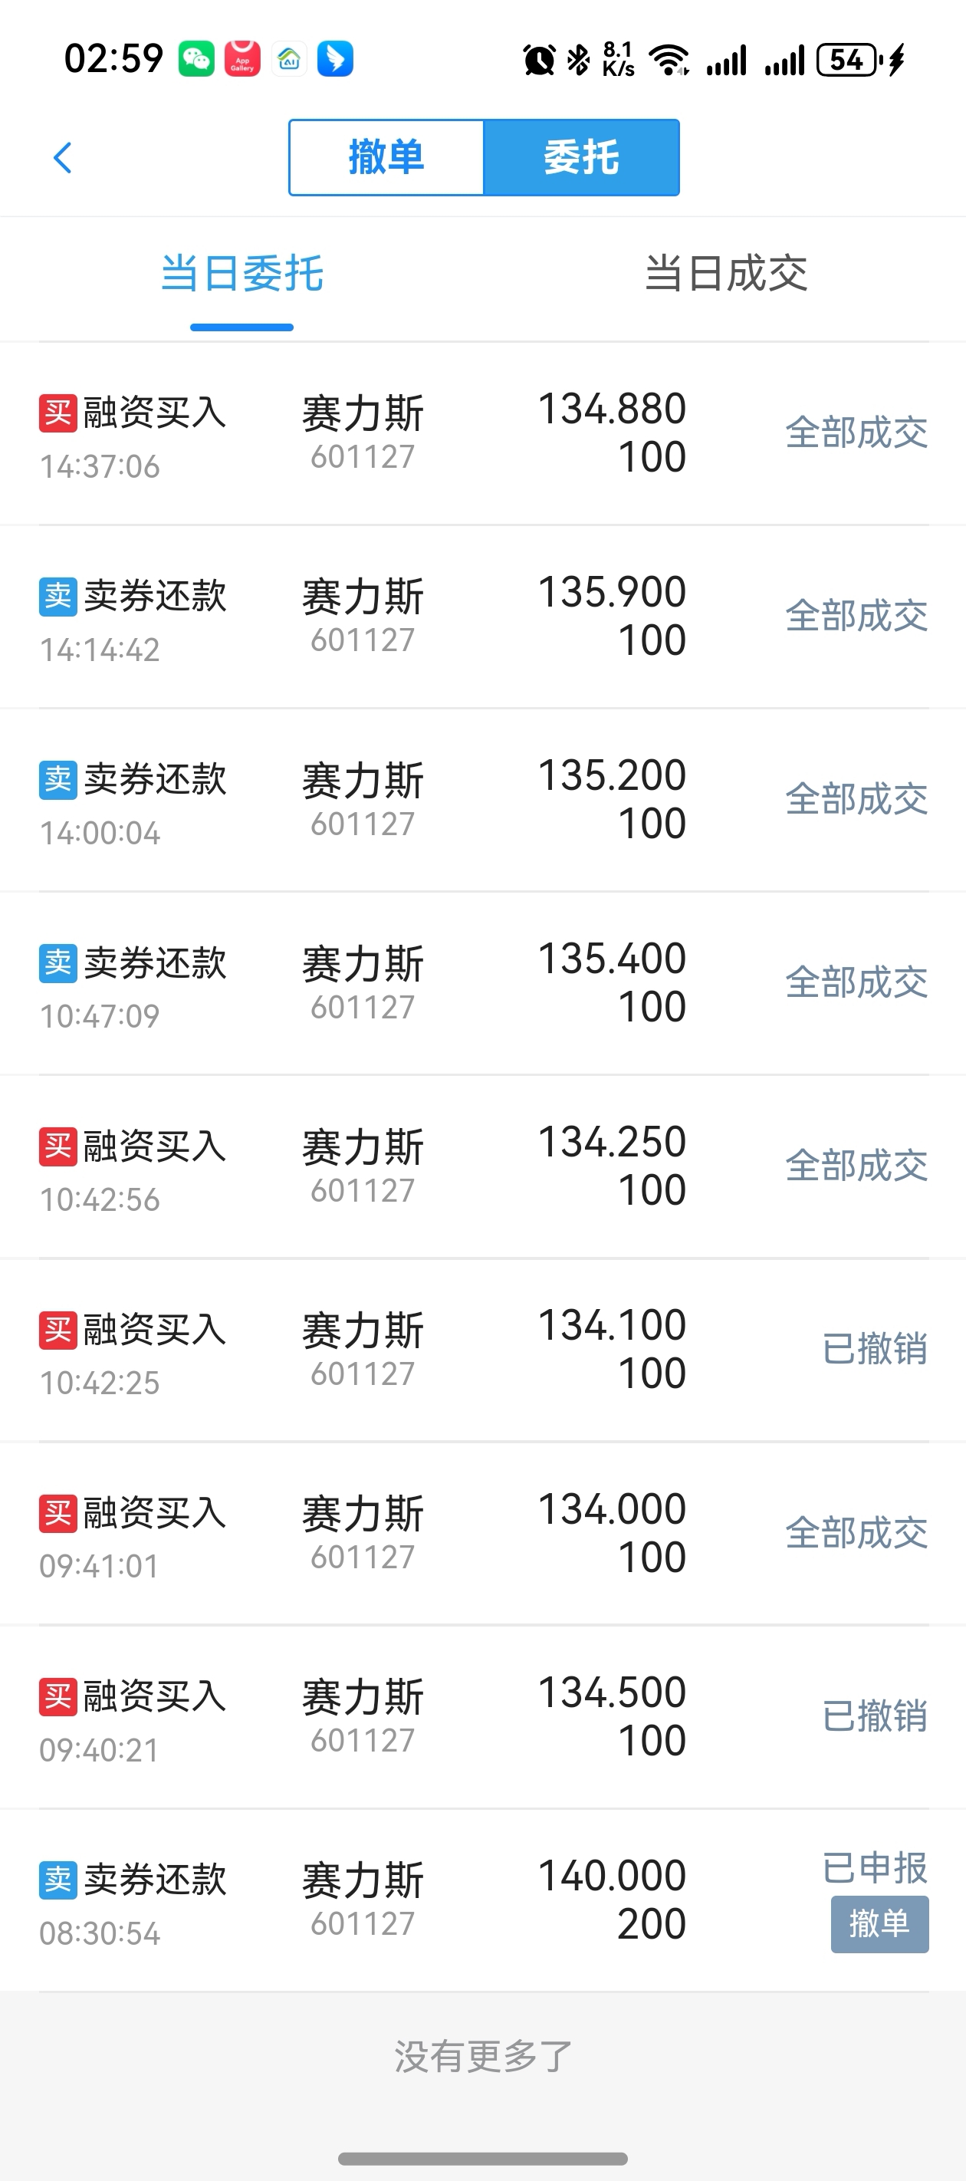Tap the blue 卖 badge at 08:30:54
Image resolution: width=966 pixels, height=2181 pixels.
pyautogui.click(x=58, y=1880)
